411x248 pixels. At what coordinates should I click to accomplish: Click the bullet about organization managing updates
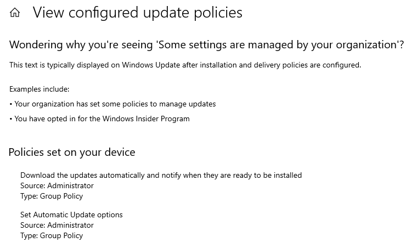tap(112, 104)
